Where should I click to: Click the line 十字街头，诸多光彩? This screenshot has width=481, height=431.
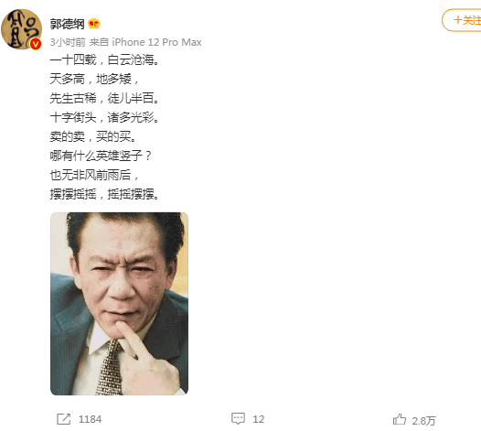click(x=104, y=117)
